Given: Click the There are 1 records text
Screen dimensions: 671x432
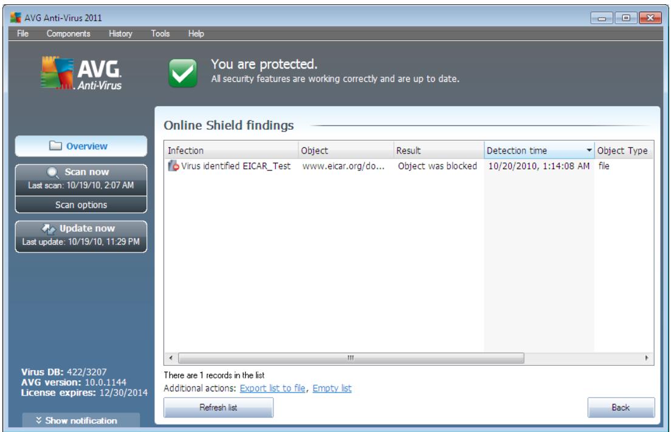Looking at the screenshot, I should click(214, 375).
